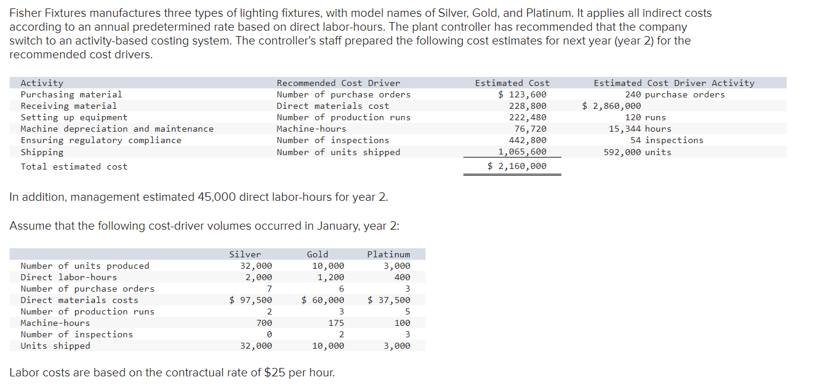This screenshot has width=815, height=389.
Task: Click the total $ 2,160,000 value
Action: [x=517, y=166]
